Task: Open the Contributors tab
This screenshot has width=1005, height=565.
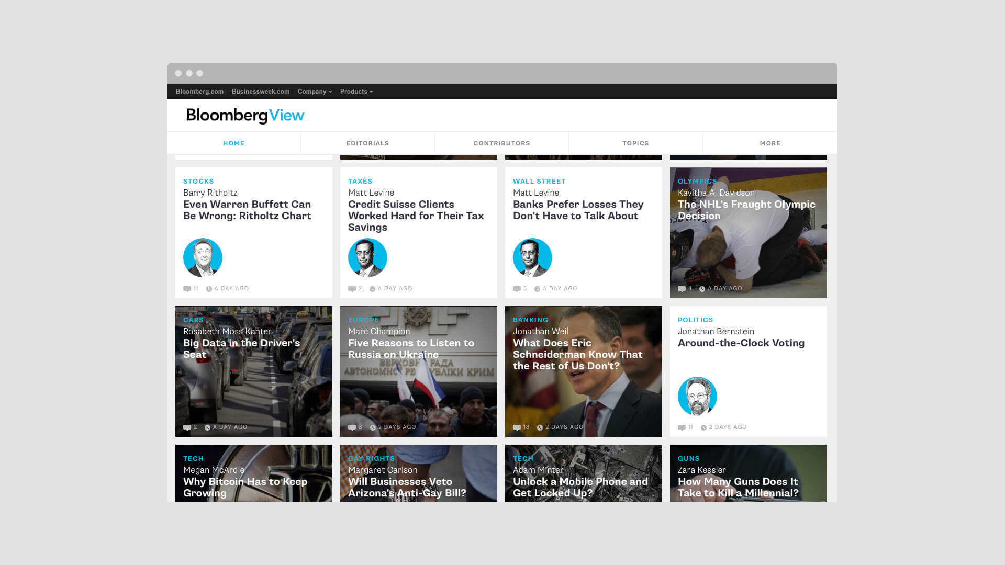Action: [502, 143]
